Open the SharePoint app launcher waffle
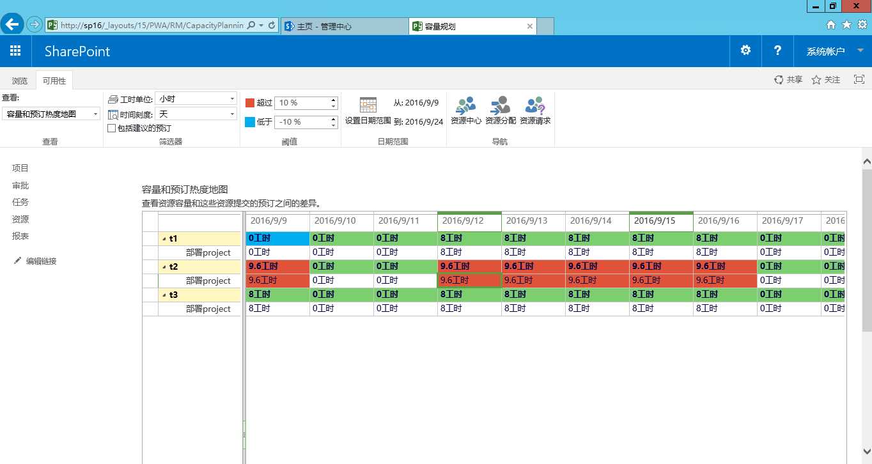Screen dimensions: 872x464 click(x=15, y=51)
